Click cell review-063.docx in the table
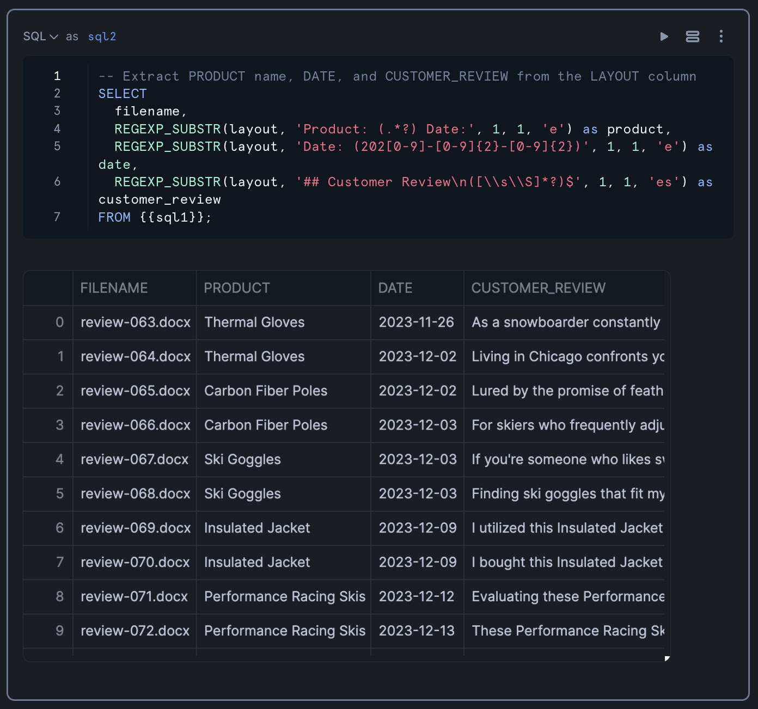 point(136,322)
